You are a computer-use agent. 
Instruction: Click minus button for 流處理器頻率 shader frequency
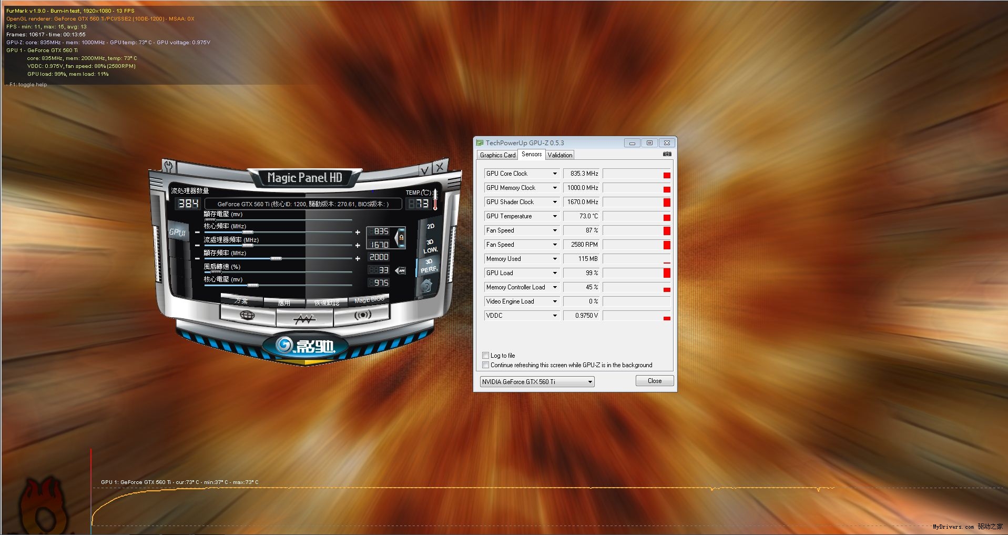point(197,246)
